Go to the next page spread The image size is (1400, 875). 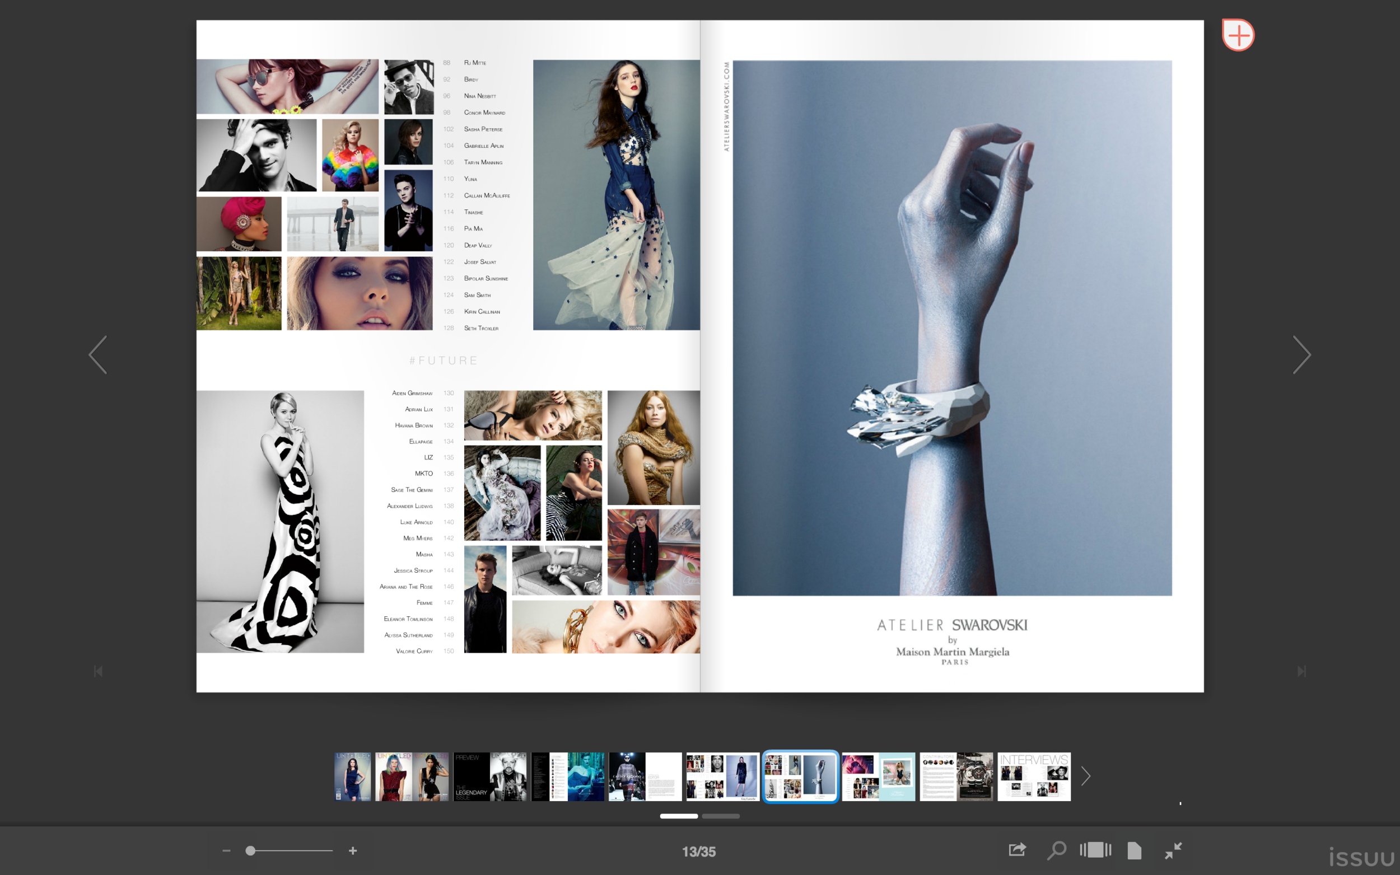pos(1301,355)
